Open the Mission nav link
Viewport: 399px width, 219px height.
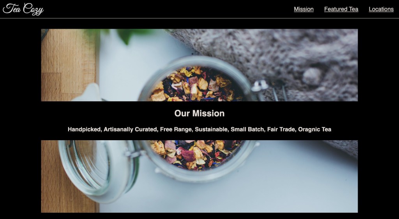tap(304, 9)
